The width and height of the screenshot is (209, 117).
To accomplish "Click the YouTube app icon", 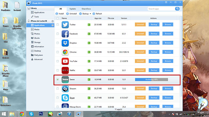I will [x=65, y=61].
